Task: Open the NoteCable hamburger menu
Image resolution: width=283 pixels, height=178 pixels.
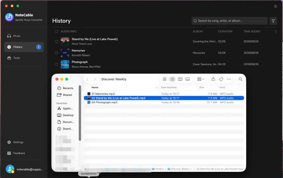Action: coord(275,6)
